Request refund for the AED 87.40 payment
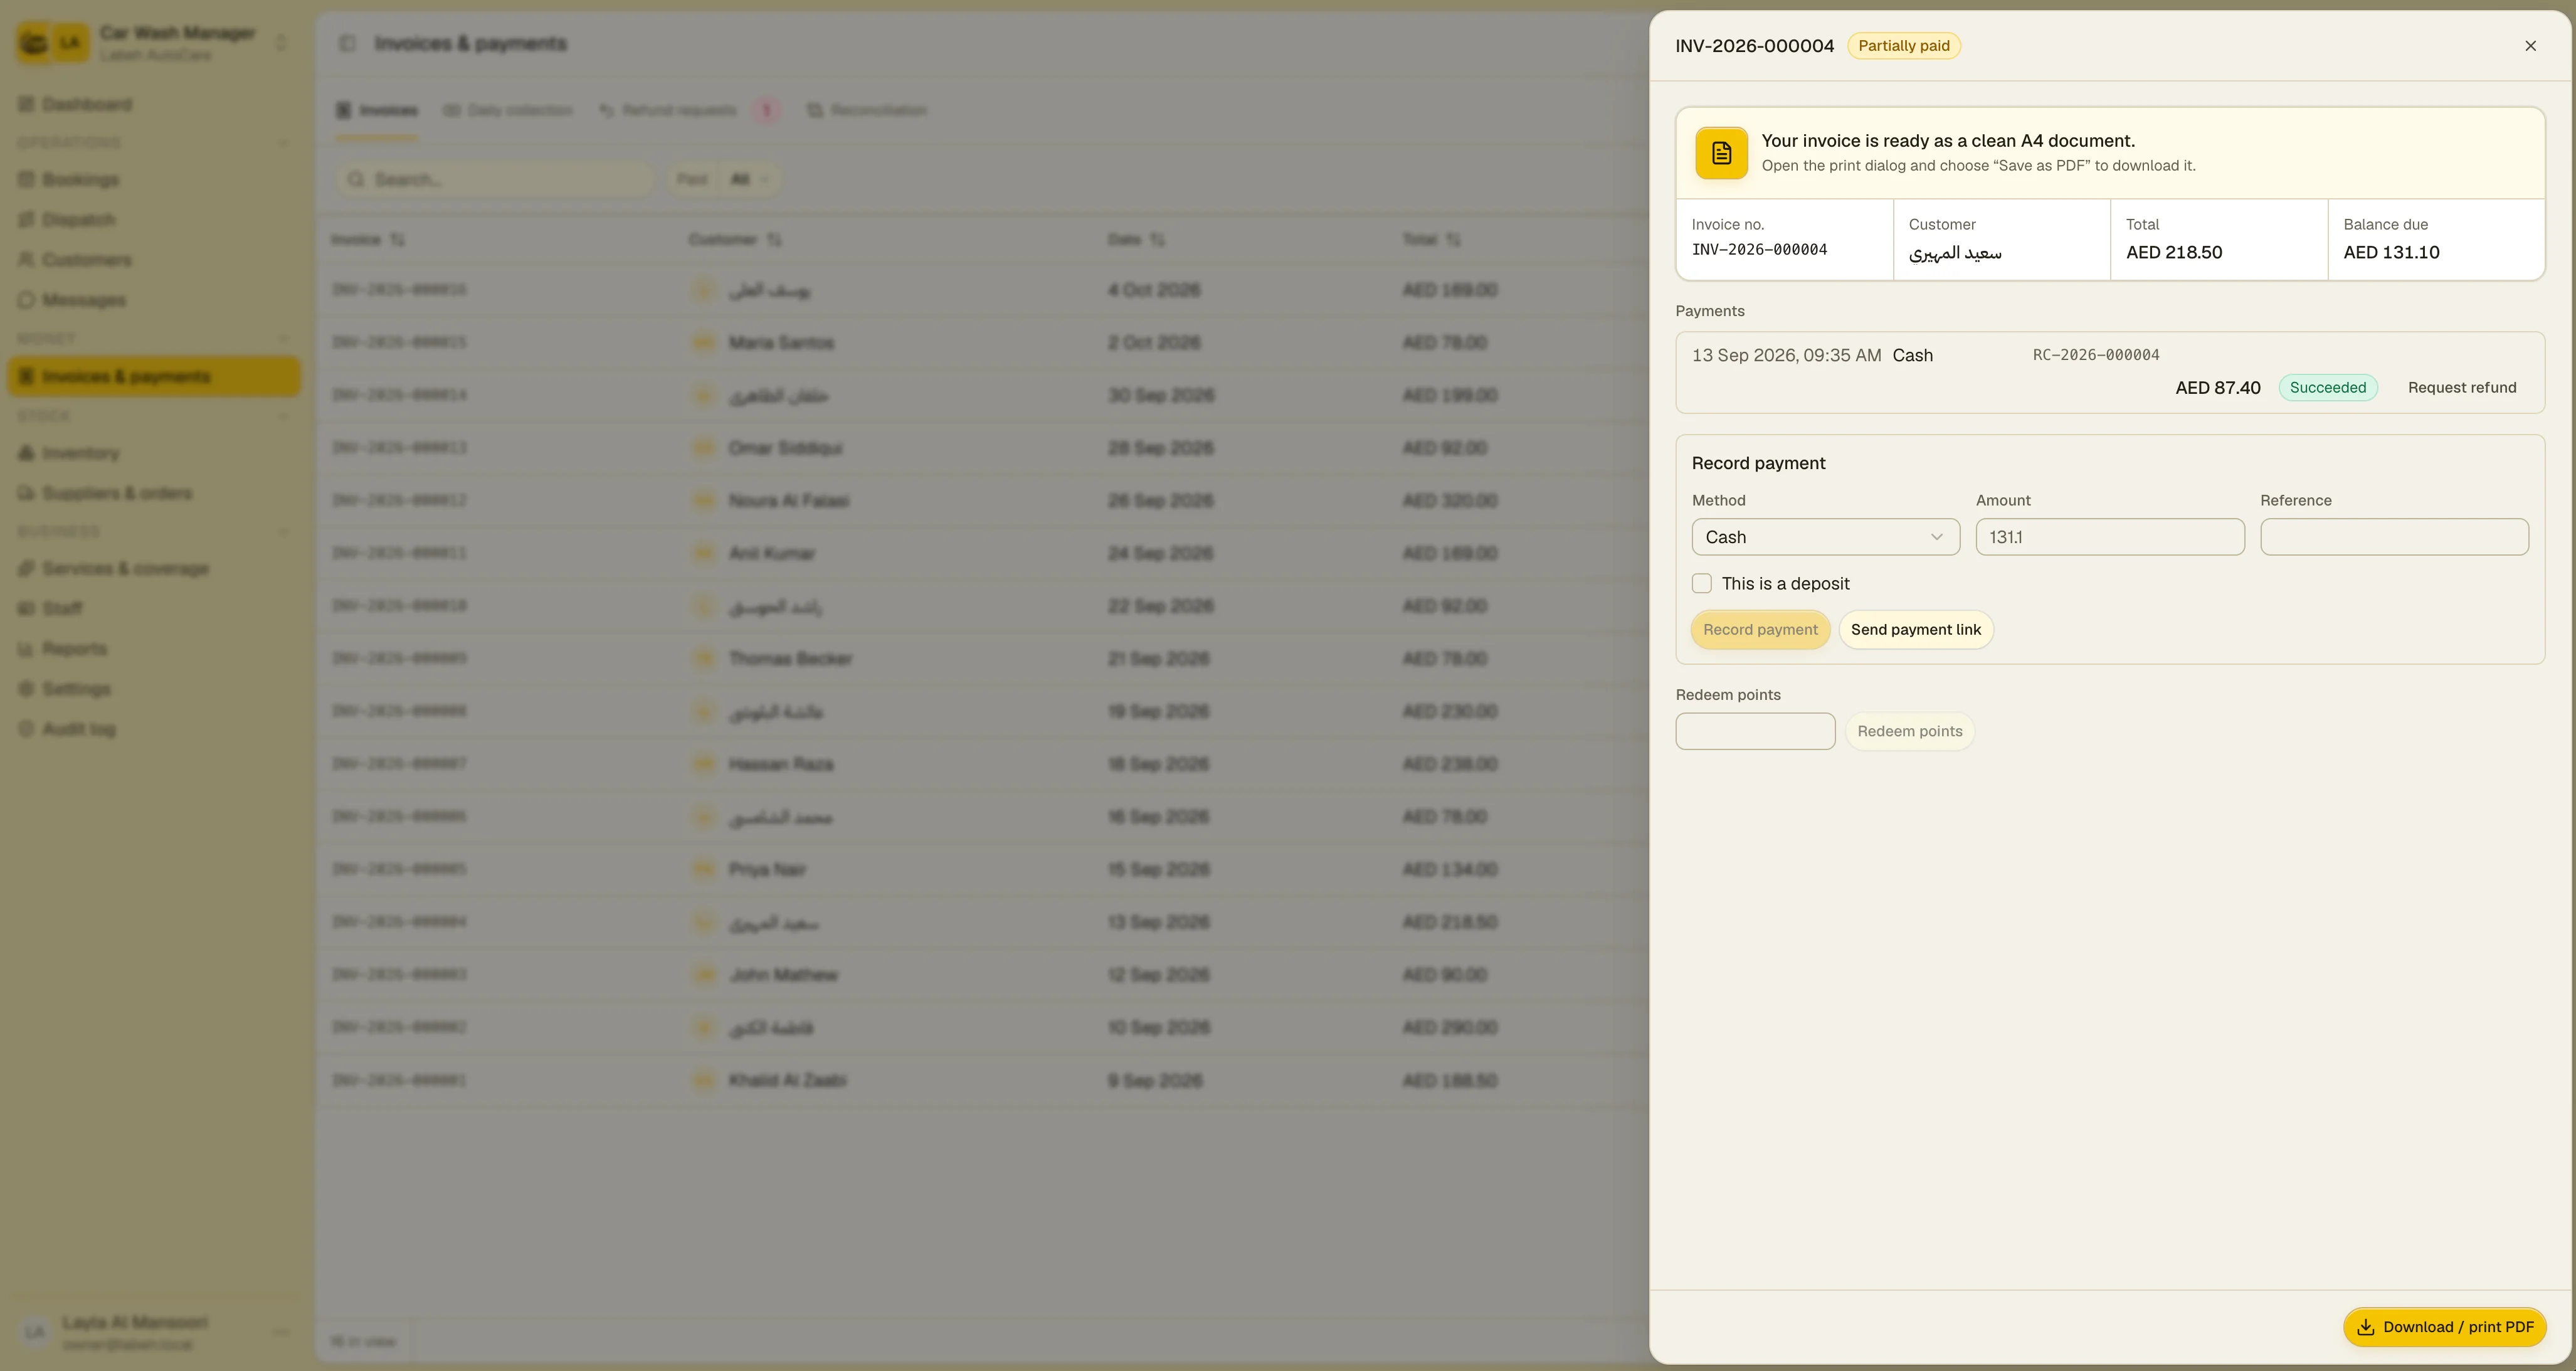The image size is (2576, 1371). (x=2462, y=388)
